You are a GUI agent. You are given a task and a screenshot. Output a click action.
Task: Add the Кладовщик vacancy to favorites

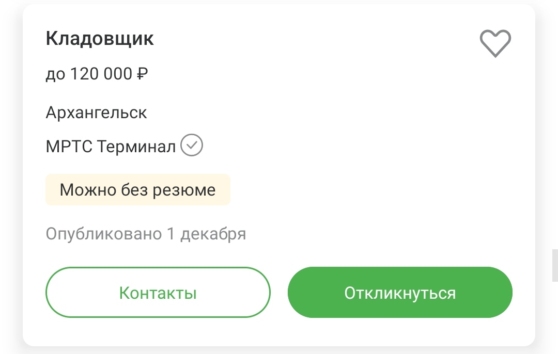[x=495, y=43]
